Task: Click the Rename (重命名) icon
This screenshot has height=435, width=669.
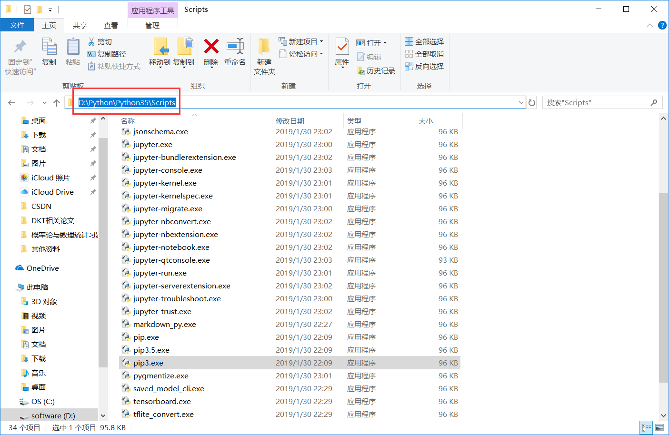Action: pos(235,47)
